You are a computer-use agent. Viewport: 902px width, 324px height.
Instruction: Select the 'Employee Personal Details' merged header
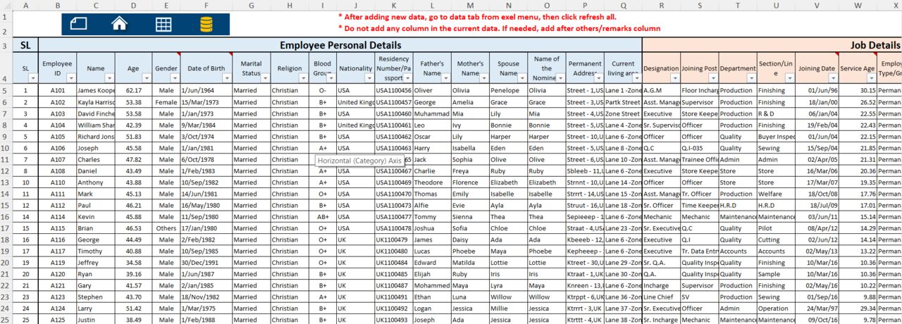tap(340, 45)
